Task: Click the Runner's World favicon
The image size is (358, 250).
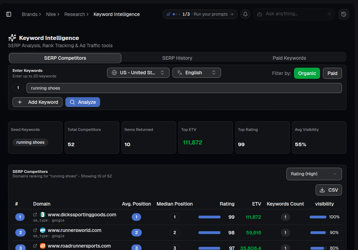Action: 43,230
